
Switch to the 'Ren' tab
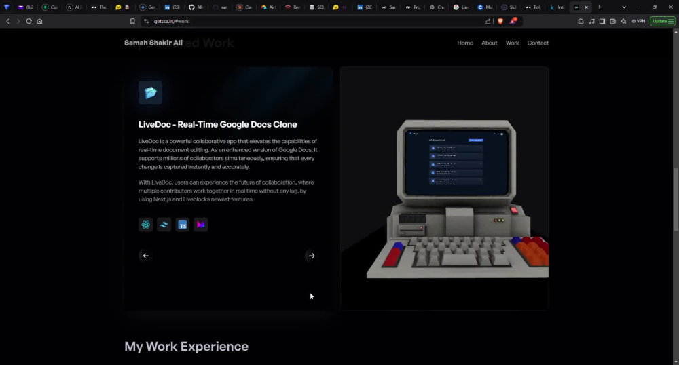coord(292,7)
